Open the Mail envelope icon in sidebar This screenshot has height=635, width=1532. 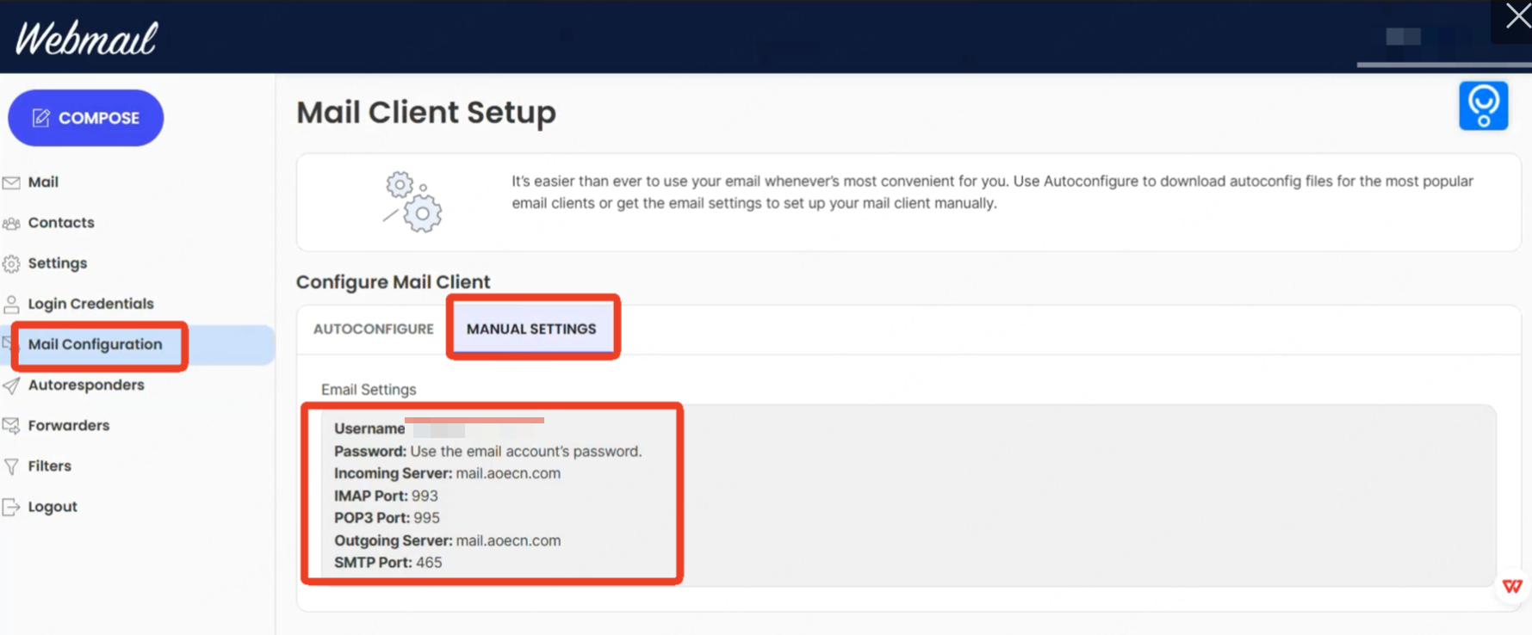click(x=11, y=182)
